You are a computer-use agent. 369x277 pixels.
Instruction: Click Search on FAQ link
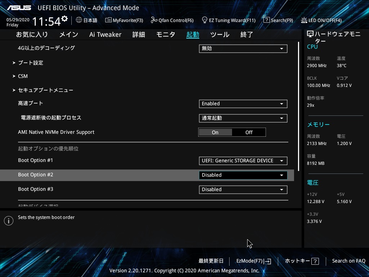(348, 261)
